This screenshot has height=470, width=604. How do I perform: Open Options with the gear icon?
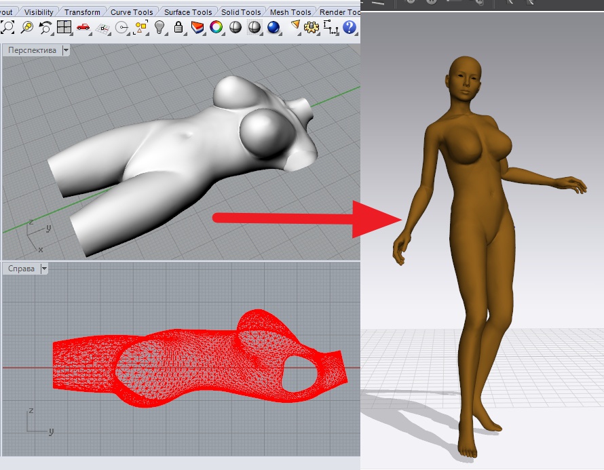tap(312, 27)
